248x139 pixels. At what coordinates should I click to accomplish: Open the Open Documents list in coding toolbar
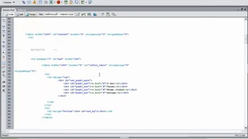point(4,20)
